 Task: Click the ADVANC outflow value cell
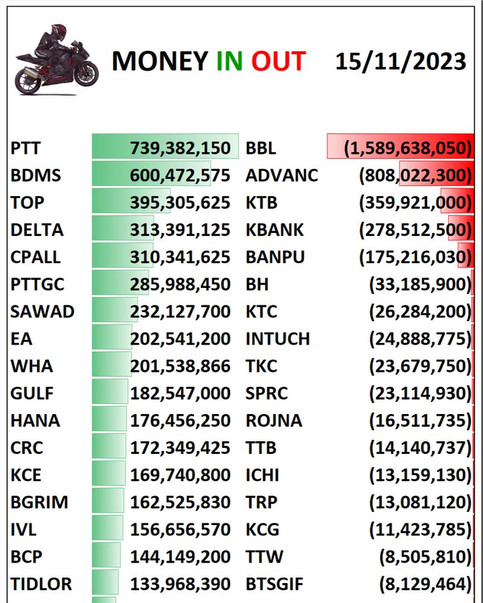point(414,175)
